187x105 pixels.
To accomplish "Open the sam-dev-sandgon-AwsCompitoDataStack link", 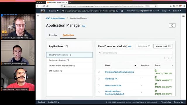I will point(115,92).
